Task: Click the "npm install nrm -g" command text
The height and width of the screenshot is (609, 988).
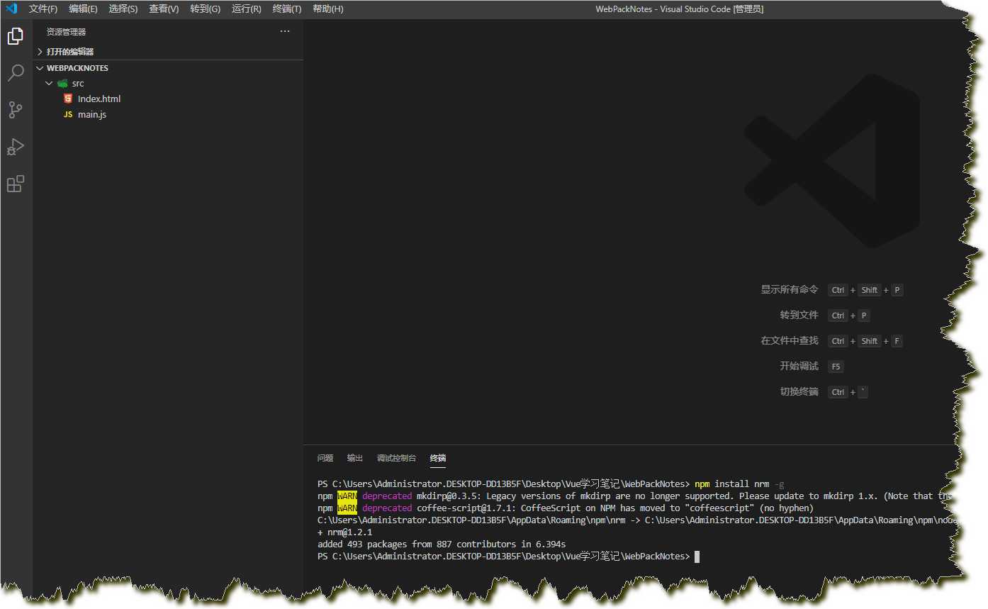Action: coord(739,484)
